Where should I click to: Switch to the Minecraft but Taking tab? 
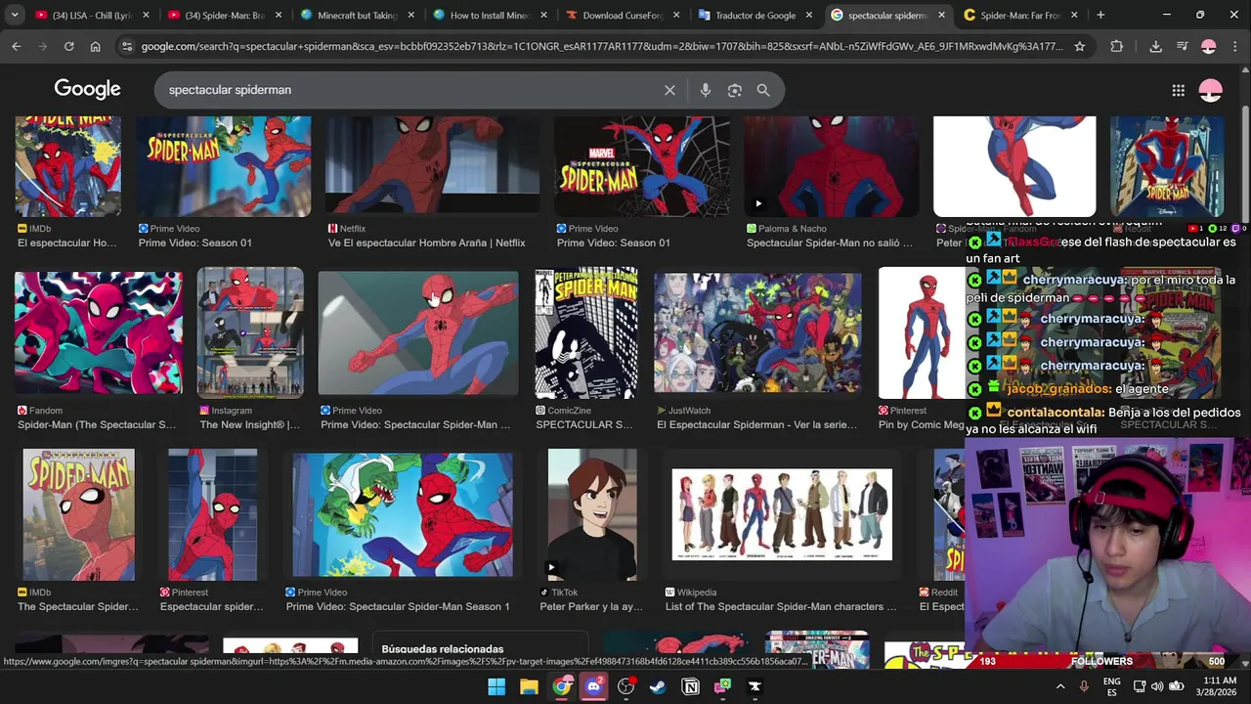pyautogui.click(x=358, y=15)
